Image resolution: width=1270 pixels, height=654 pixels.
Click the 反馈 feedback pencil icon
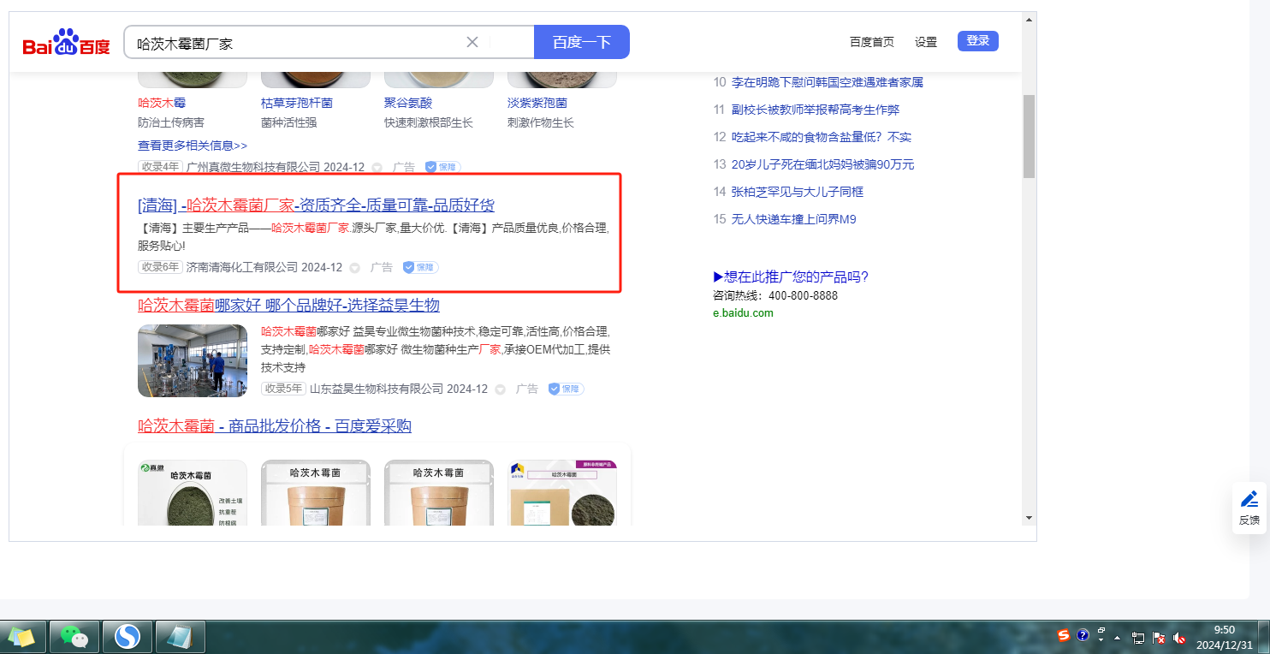pyautogui.click(x=1249, y=499)
